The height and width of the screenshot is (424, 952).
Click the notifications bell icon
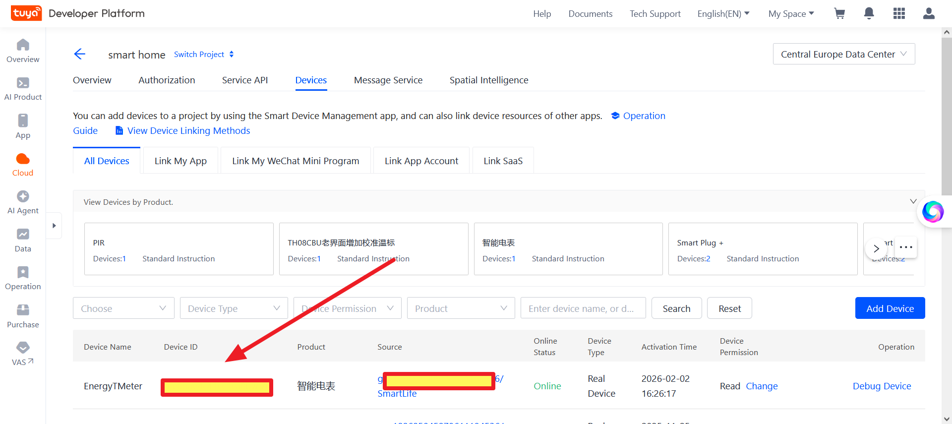[869, 13]
